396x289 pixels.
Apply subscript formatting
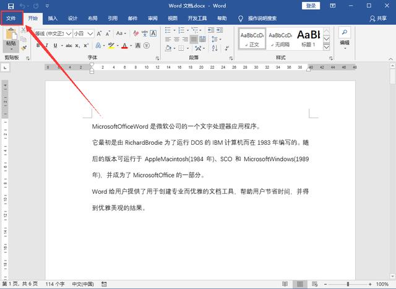77,45
